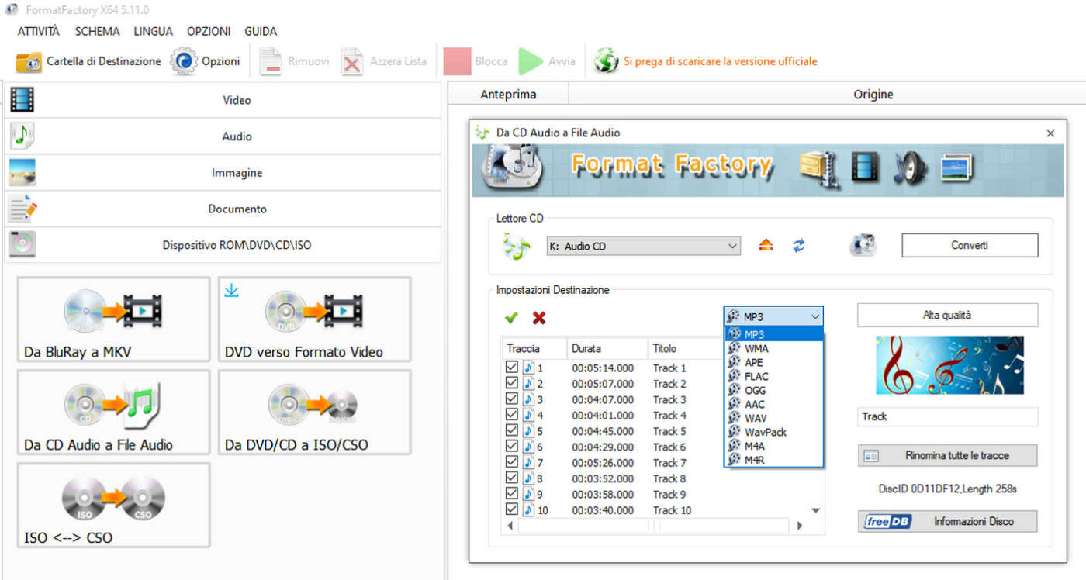Uncheck the Track 10 checkbox
Viewport: 1086px width, 580px height.
point(512,509)
